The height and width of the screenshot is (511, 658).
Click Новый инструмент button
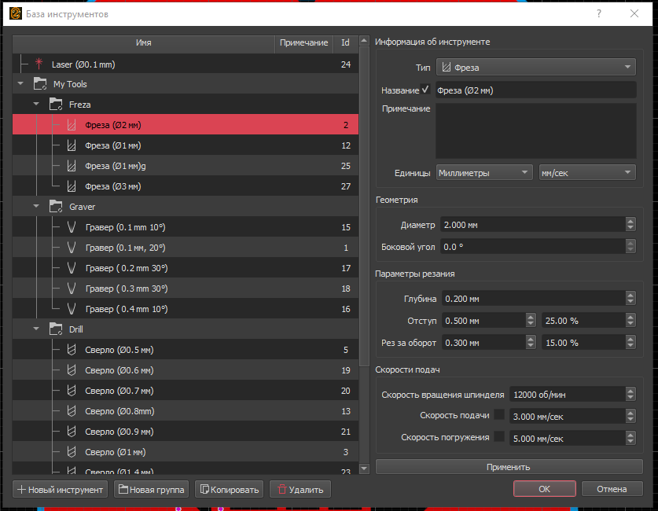(61, 489)
